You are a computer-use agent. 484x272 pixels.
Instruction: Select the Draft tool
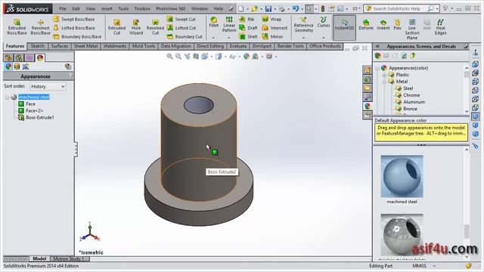(x=248, y=28)
